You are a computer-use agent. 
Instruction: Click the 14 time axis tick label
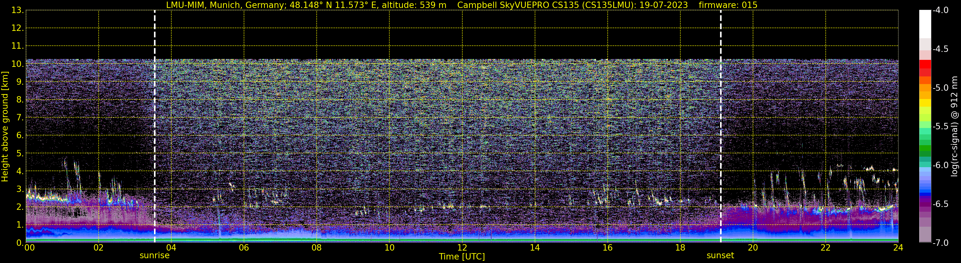535,248
